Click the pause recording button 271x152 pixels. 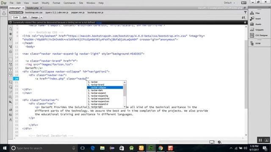point(260,140)
